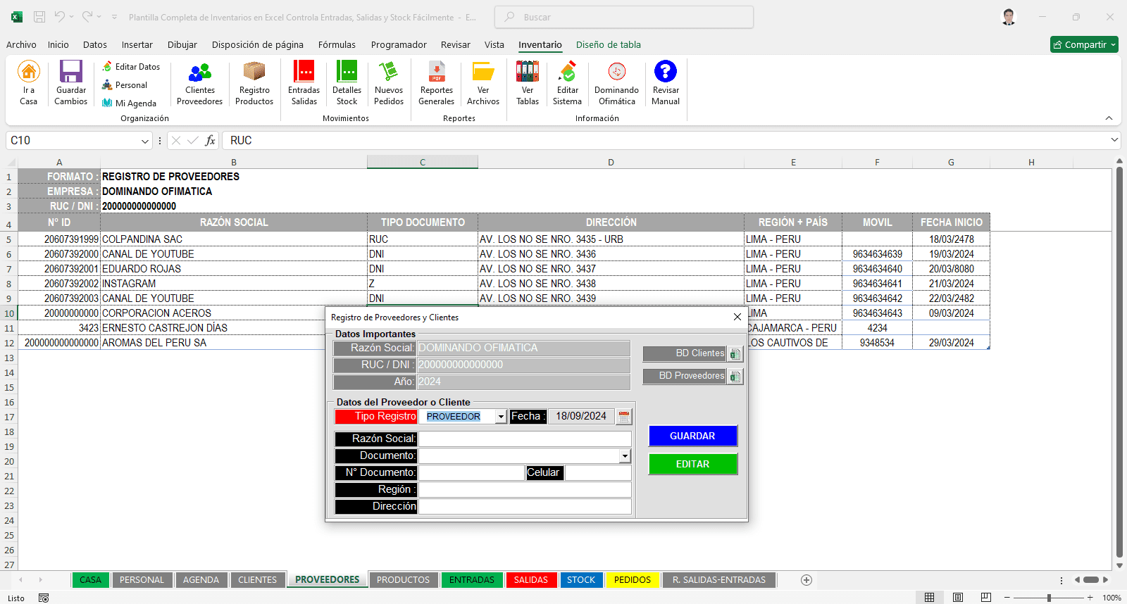This screenshot has width=1127, height=604.
Task: Open Mi Agenda ribbon item
Action: click(x=130, y=103)
